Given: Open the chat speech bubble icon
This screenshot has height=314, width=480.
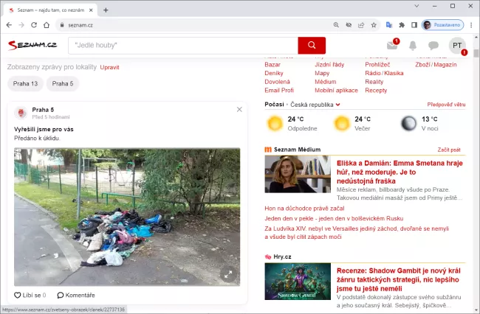Looking at the screenshot, I should click(433, 46).
